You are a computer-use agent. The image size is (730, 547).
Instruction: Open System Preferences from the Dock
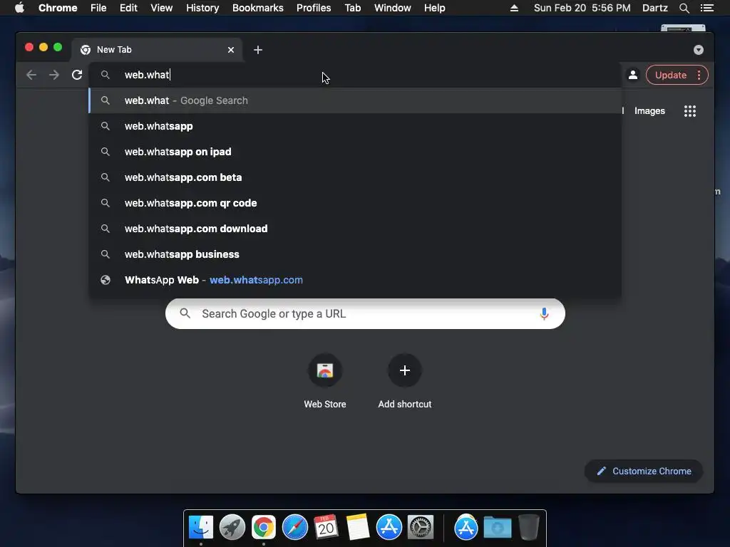[421, 528]
